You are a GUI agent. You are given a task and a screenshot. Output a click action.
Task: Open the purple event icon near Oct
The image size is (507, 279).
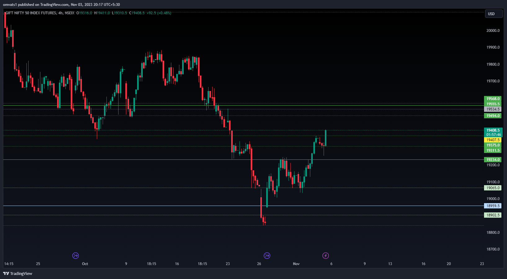pyautogui.click(x=75, y=255)
